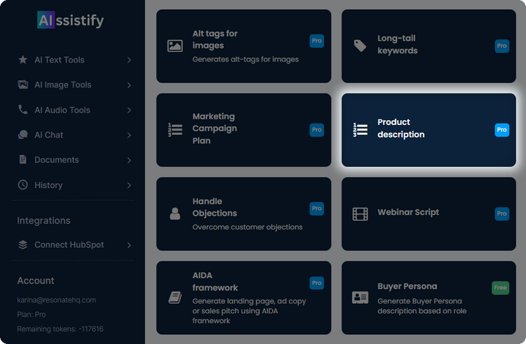Image resolution: width=526 pixels, height=344 pixels.
Task: Click the AIssistify logo
Action: [x=70, y=20]
